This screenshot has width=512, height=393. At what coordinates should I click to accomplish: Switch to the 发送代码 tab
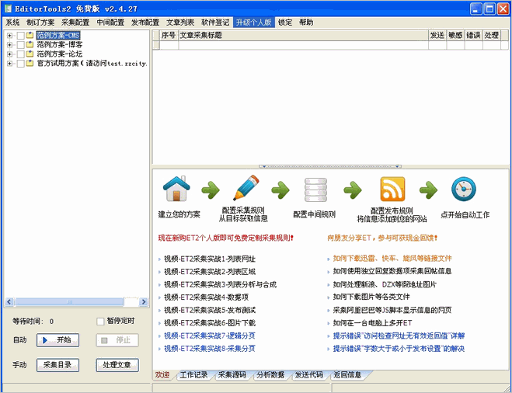pyautogui.click(x=309, y=374)
